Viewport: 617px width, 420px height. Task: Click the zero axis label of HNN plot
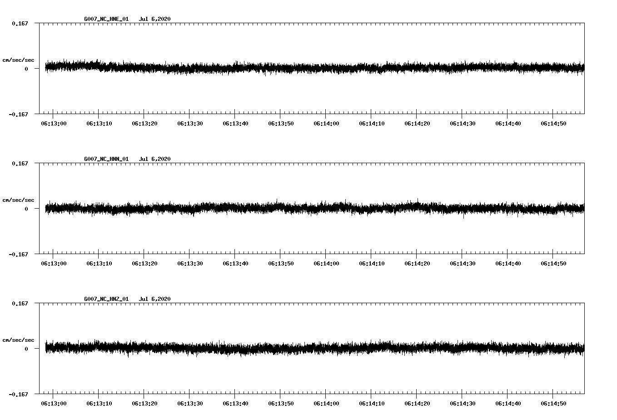pos(26,209)
